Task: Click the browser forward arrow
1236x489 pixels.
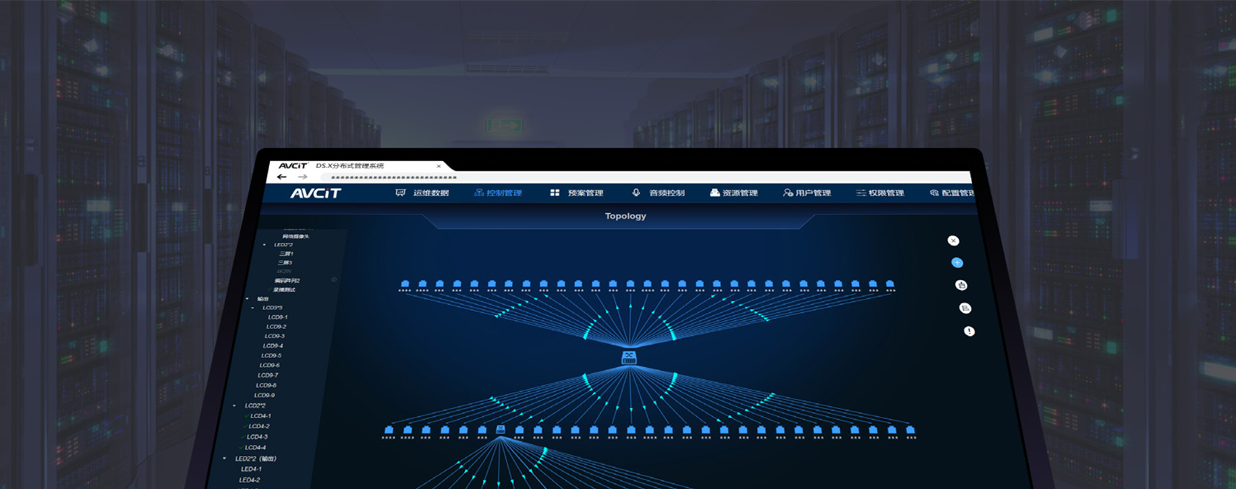Action: (302, 177)
